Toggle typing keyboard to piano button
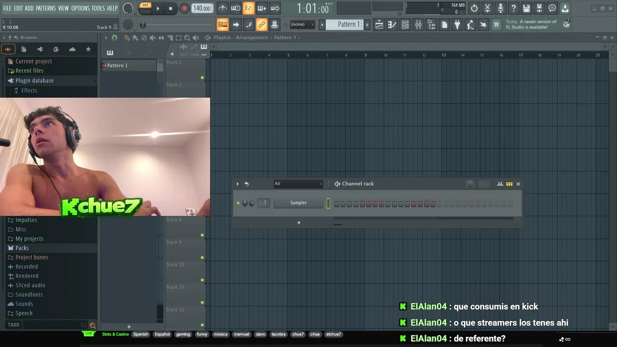This screenshot has height=347, width=617. [x=223, y=25]
